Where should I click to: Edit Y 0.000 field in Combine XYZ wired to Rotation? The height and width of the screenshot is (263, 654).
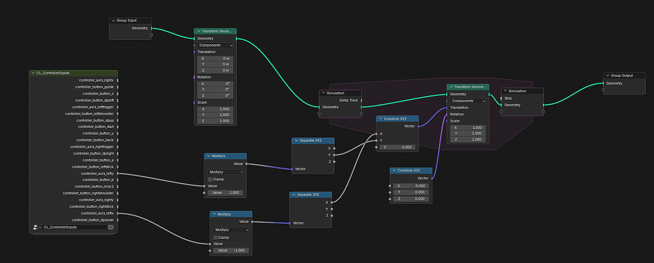click(411, 192)
